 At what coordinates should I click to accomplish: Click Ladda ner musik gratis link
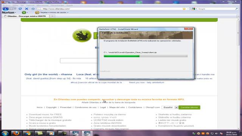172,120
